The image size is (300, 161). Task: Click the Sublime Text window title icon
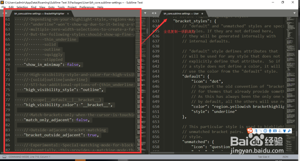pos(2,2)
